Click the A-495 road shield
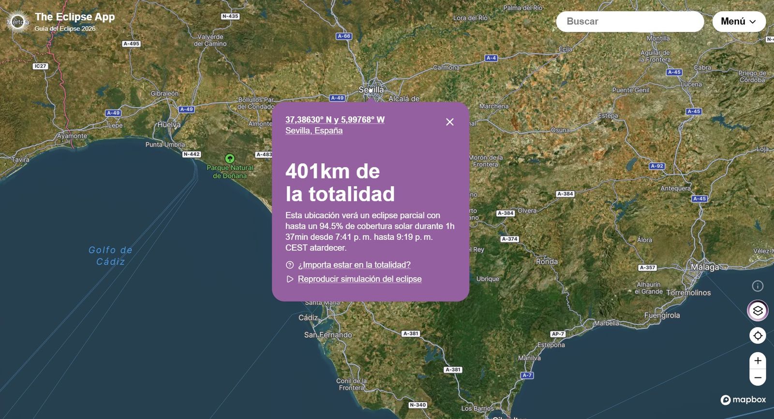This screenshot has height=419, width=774. pos(131,44)
